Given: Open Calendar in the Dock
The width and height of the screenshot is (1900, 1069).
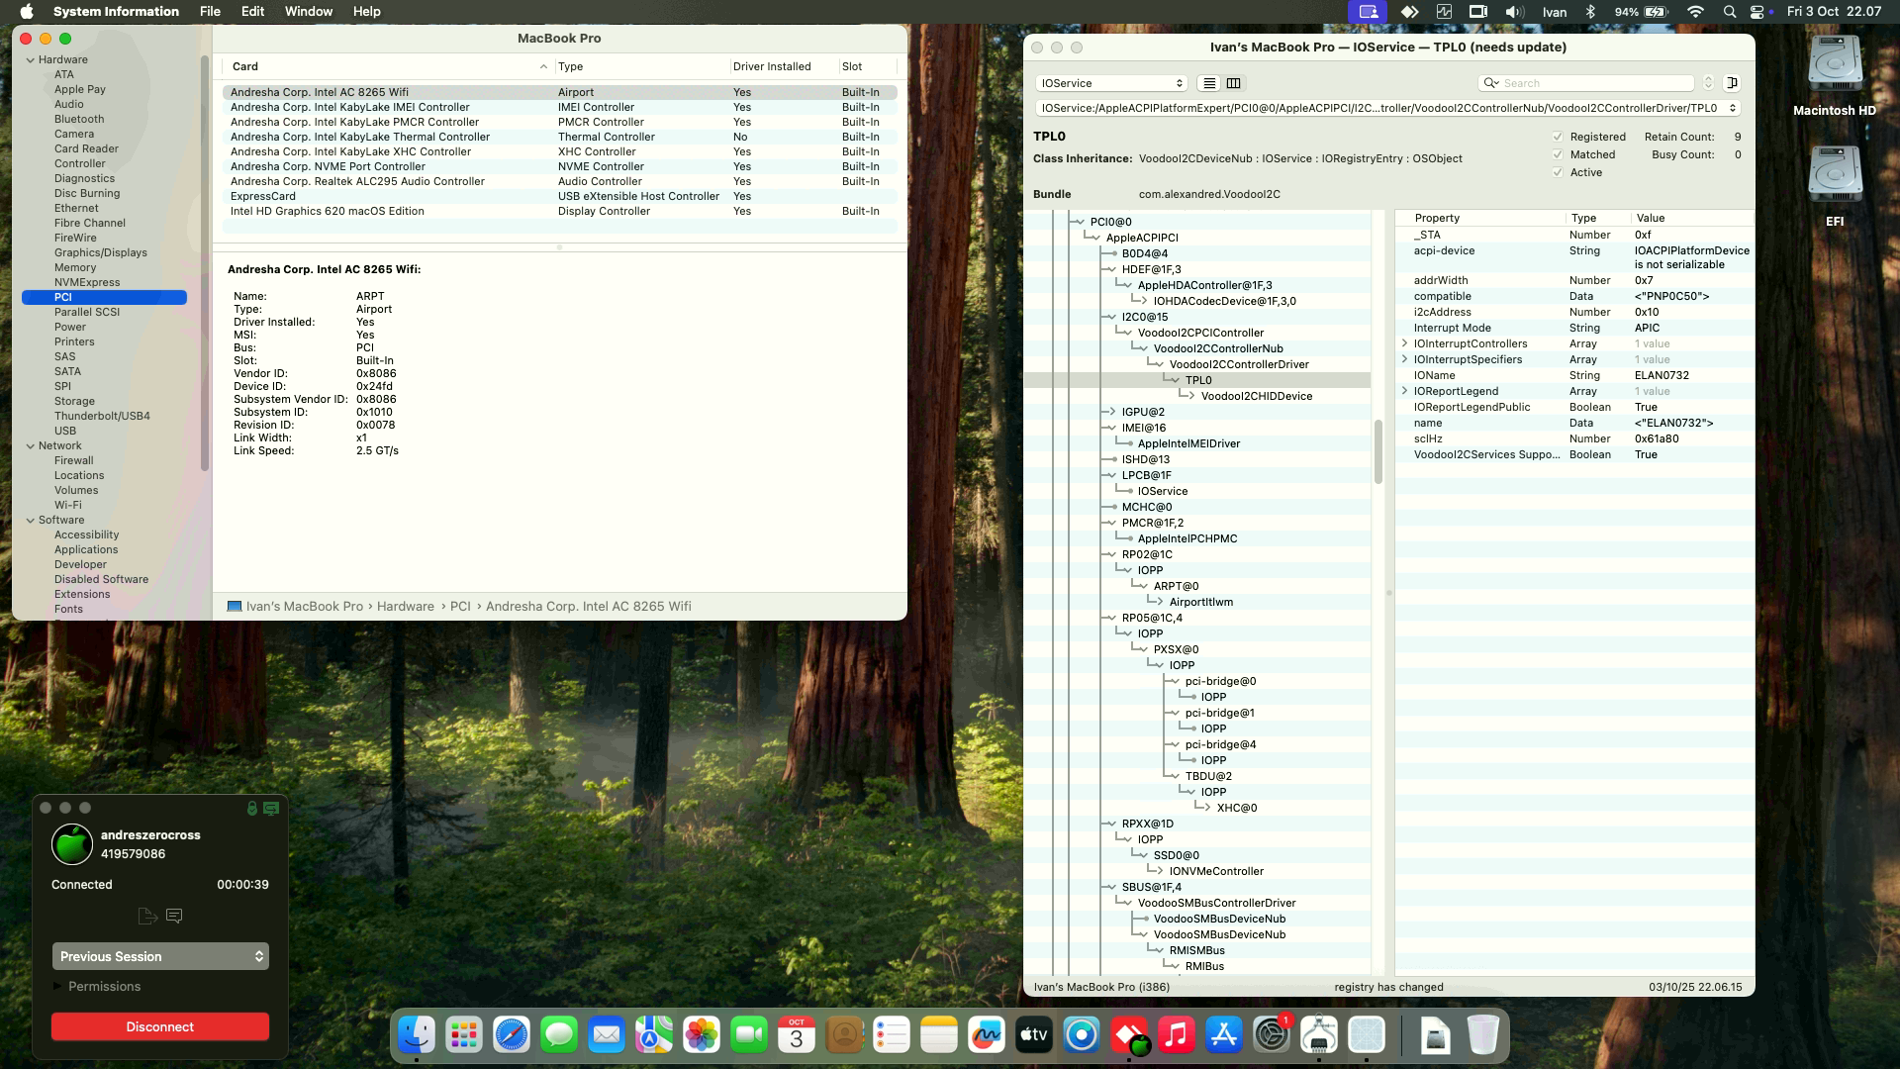Looking at the screenshot, I should tap(797, 1035).
